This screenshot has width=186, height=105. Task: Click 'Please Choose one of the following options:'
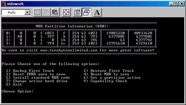click(50, 64)
